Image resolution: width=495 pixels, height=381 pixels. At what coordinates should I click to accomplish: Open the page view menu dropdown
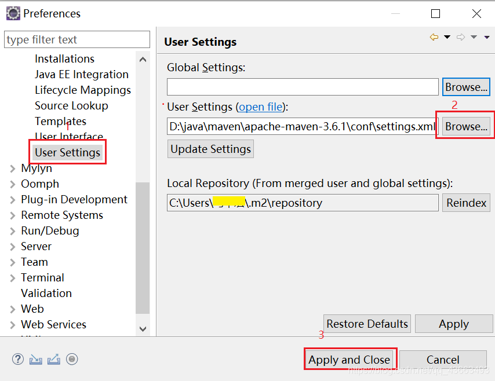pyautogui.click(x=486, y=38)
